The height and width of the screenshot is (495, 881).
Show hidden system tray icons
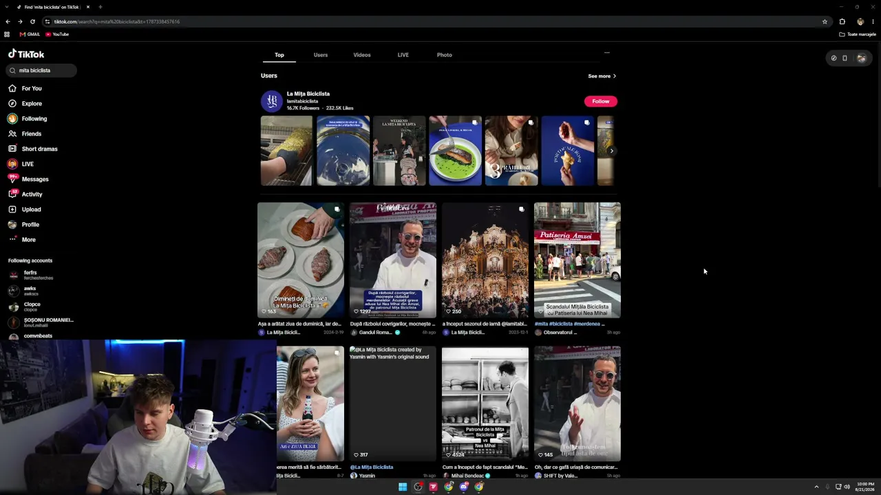point(816,487)
